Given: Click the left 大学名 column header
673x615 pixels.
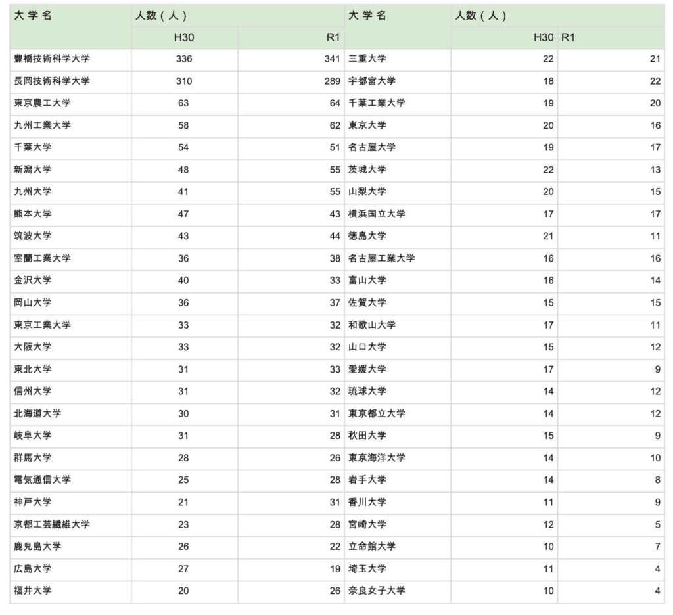Looking at the screenshot, I should click(33, 16).
